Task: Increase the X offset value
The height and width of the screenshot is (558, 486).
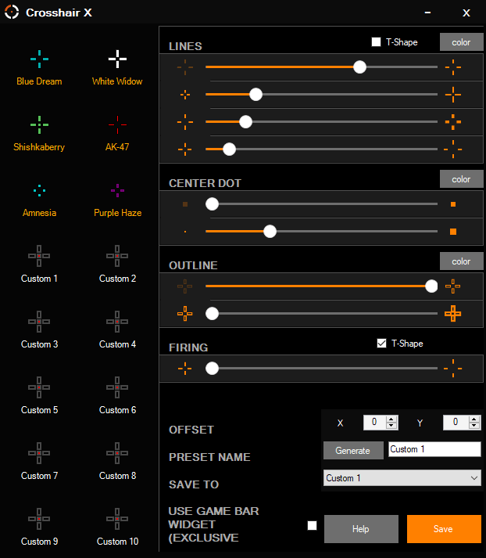Action: [x=391, y=419]
